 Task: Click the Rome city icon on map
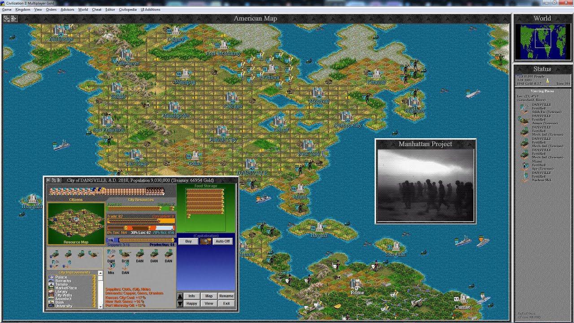click(357, 284)
